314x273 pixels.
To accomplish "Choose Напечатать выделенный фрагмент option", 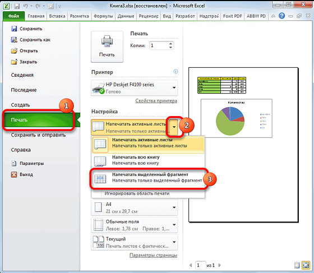I will pos(148,178).
